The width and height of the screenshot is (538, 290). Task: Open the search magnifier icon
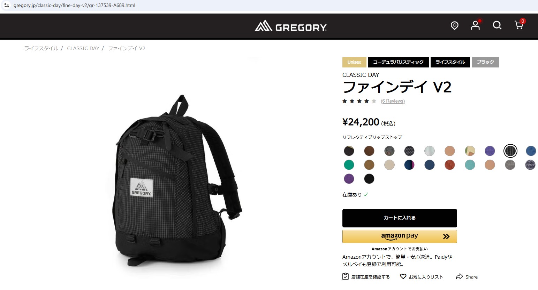pos(497,25)
